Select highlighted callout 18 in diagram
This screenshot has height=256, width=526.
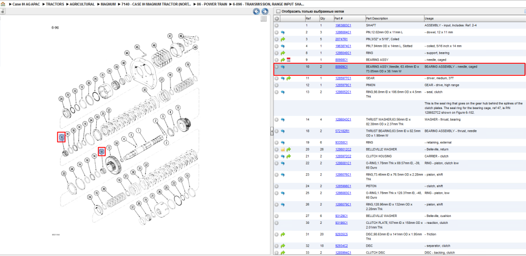coord(102,152)
